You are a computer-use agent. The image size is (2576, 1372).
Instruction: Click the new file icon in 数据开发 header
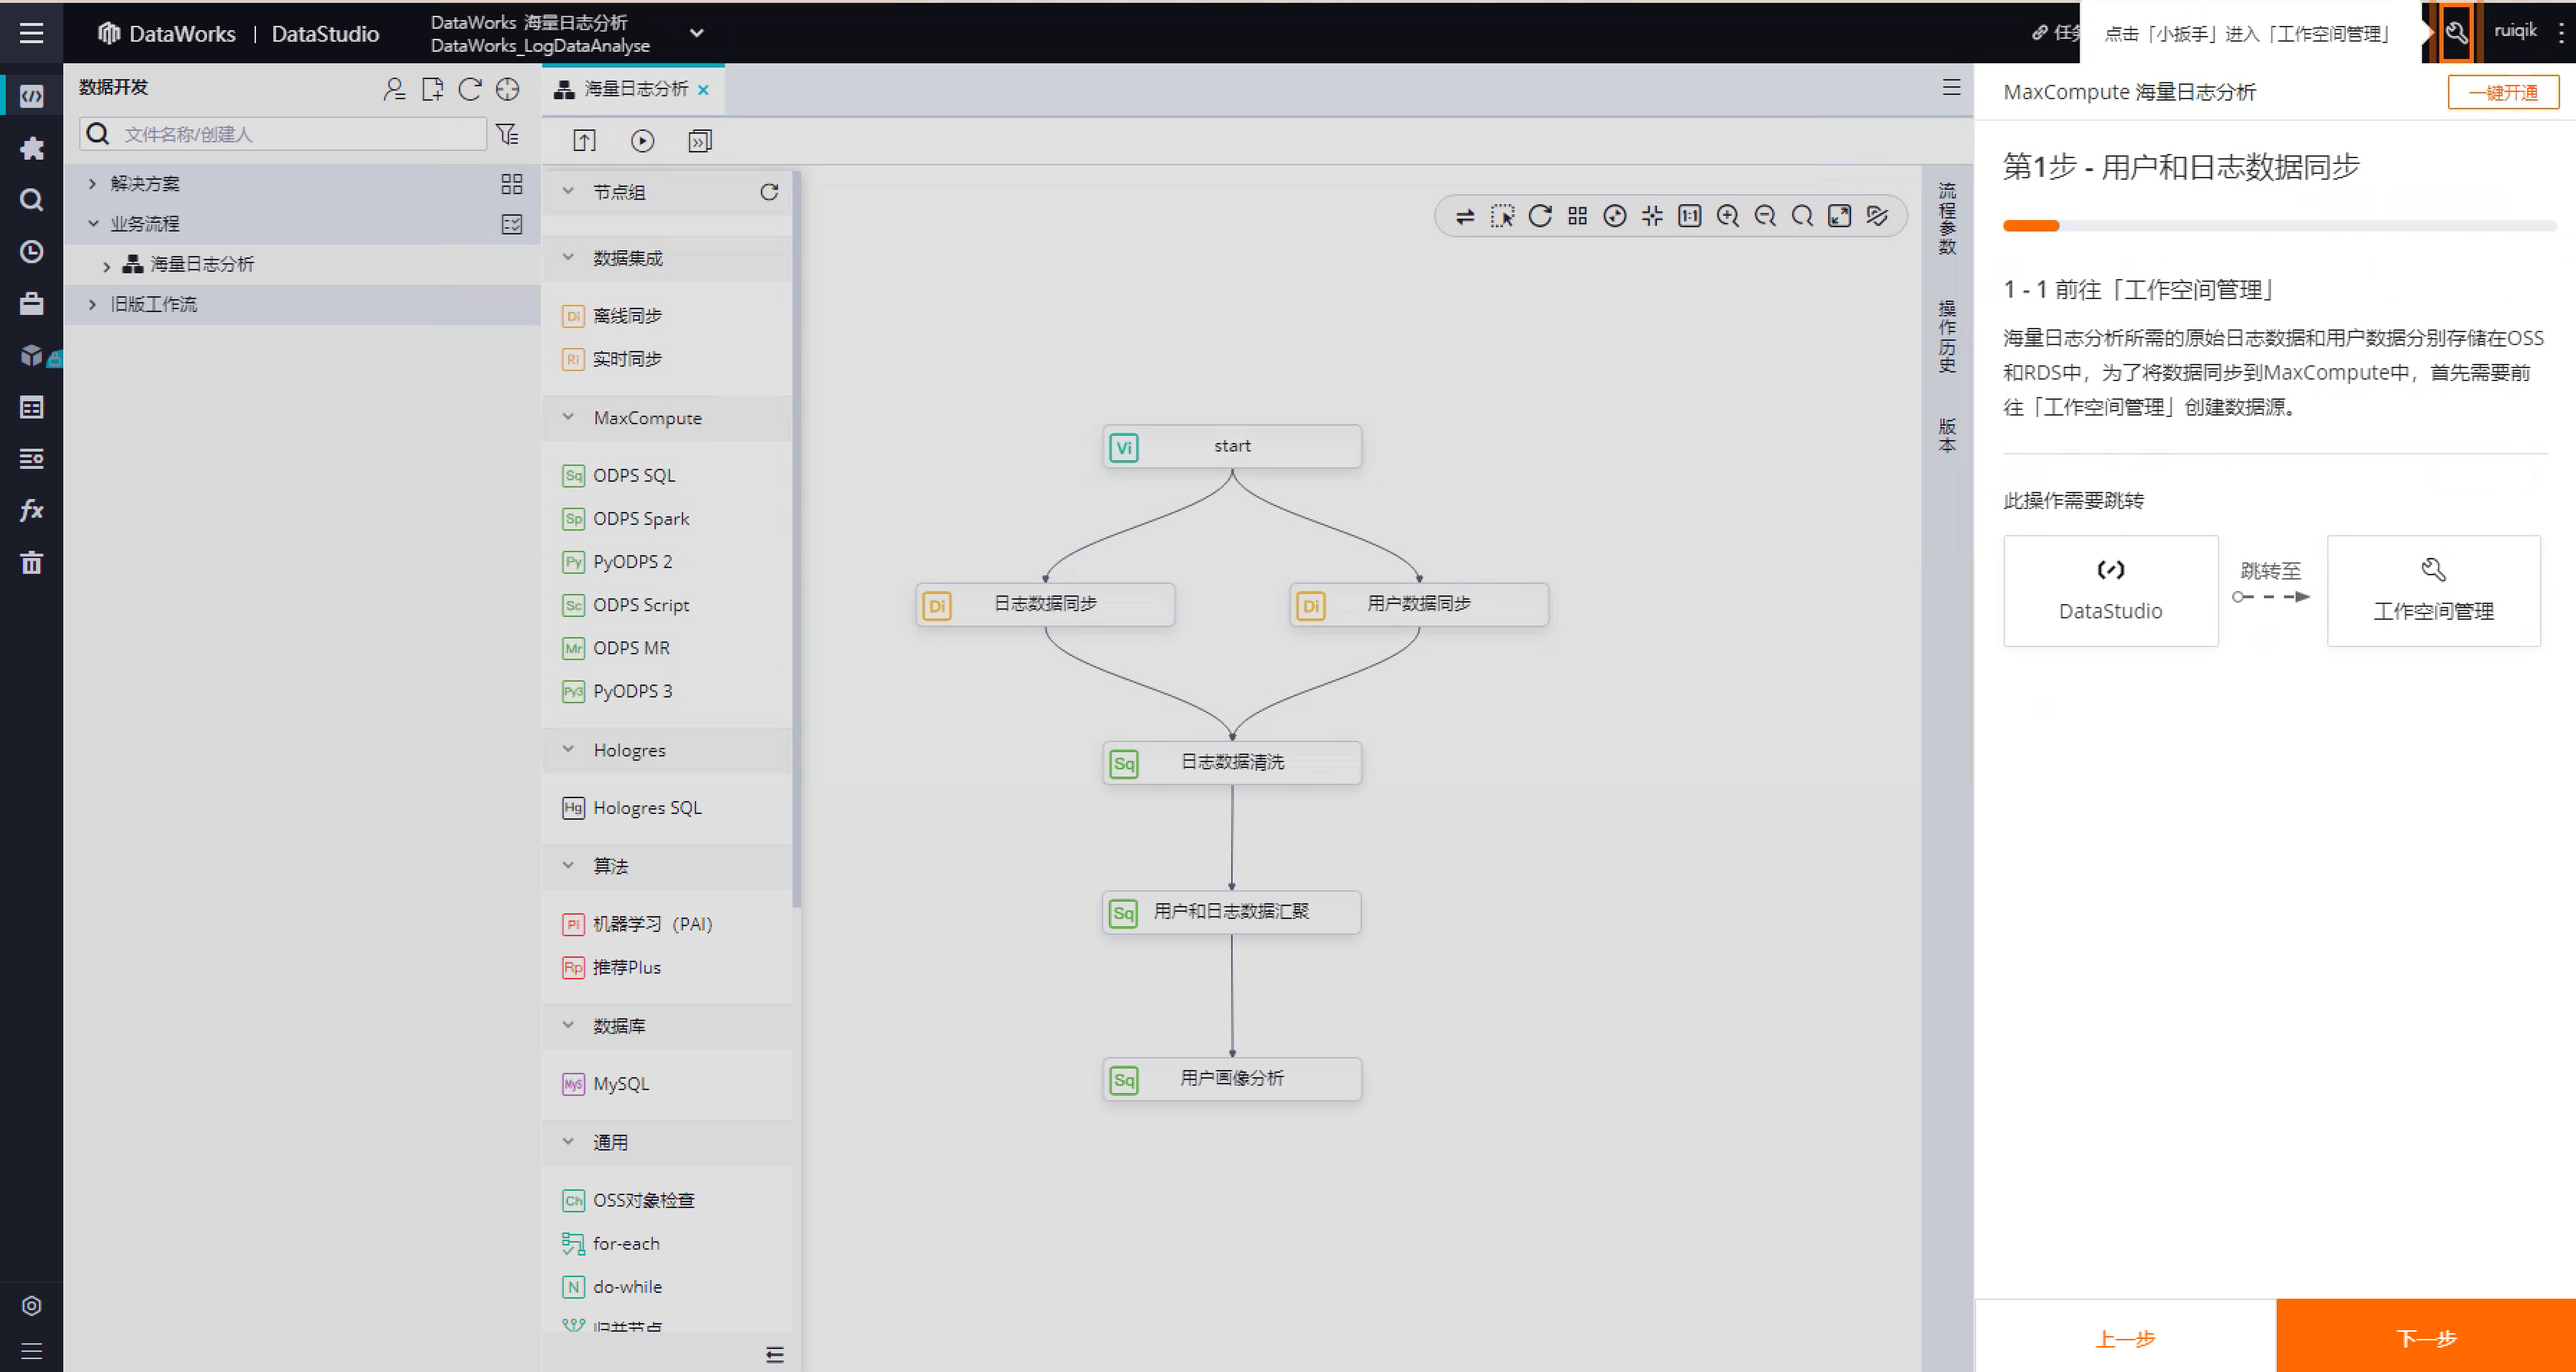coord(432,89)
